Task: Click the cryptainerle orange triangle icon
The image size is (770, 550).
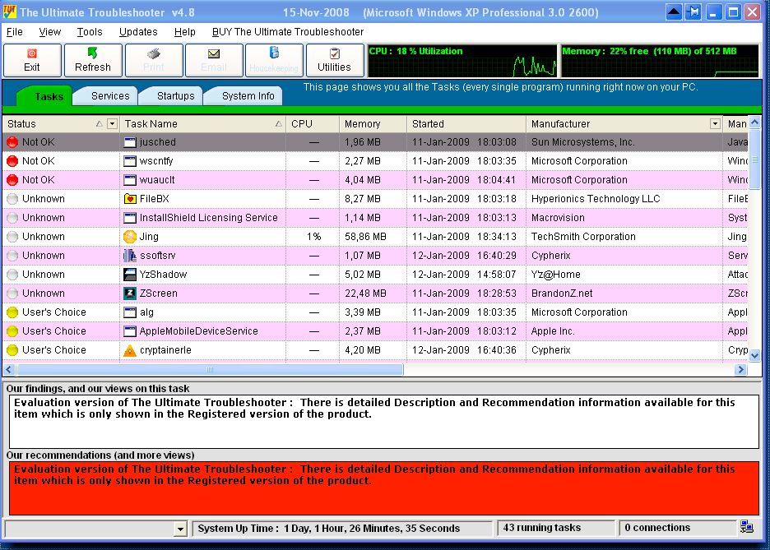Action: tap(129, 350)
